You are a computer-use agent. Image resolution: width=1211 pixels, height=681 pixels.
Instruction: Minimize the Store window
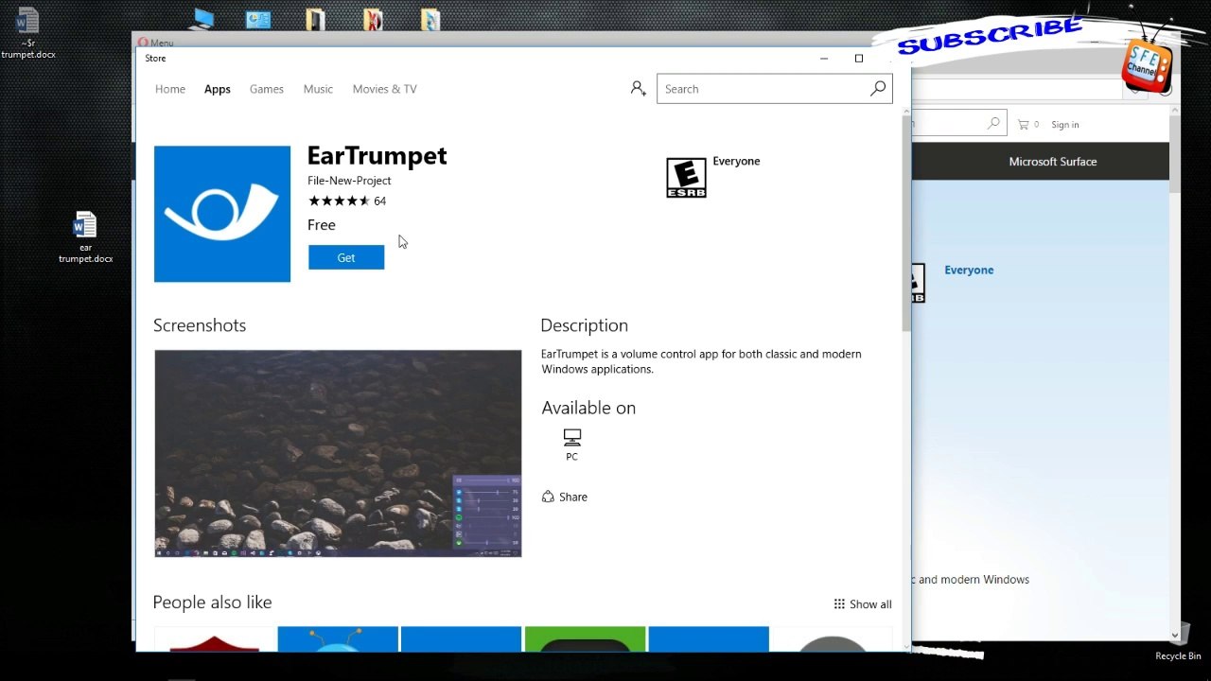tap(824, 59)
